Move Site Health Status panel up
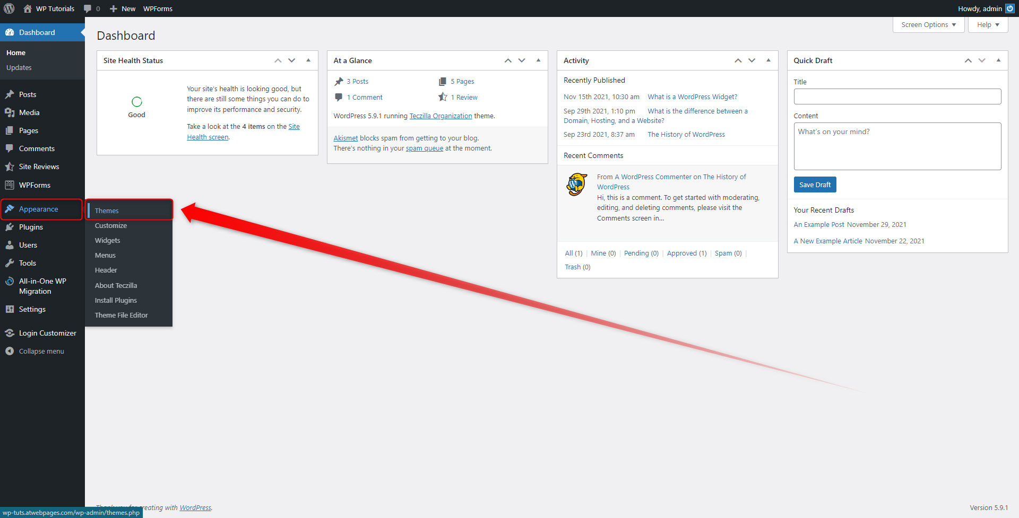The image size is (1019, 518). tap(278, 60)
